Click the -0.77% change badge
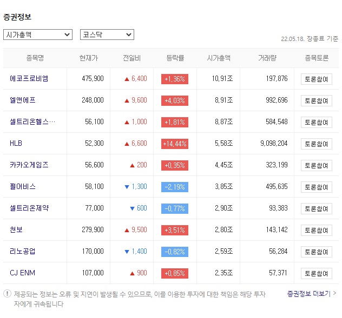The image size is (342, 318). 175,208
